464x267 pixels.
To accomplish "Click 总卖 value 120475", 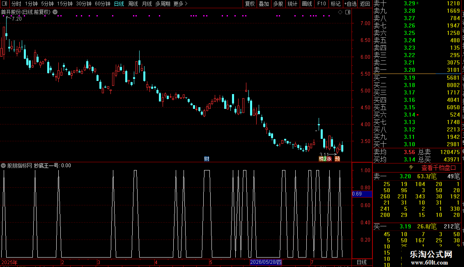I will 450,152.
